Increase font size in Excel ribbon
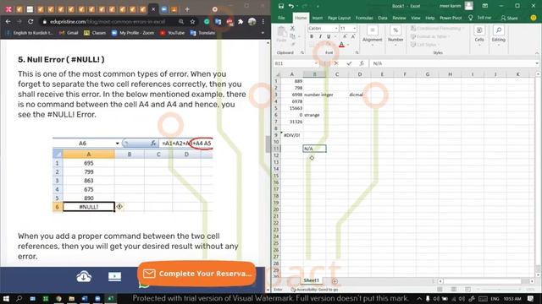This screenshot has height=304, width=542. 345,36
